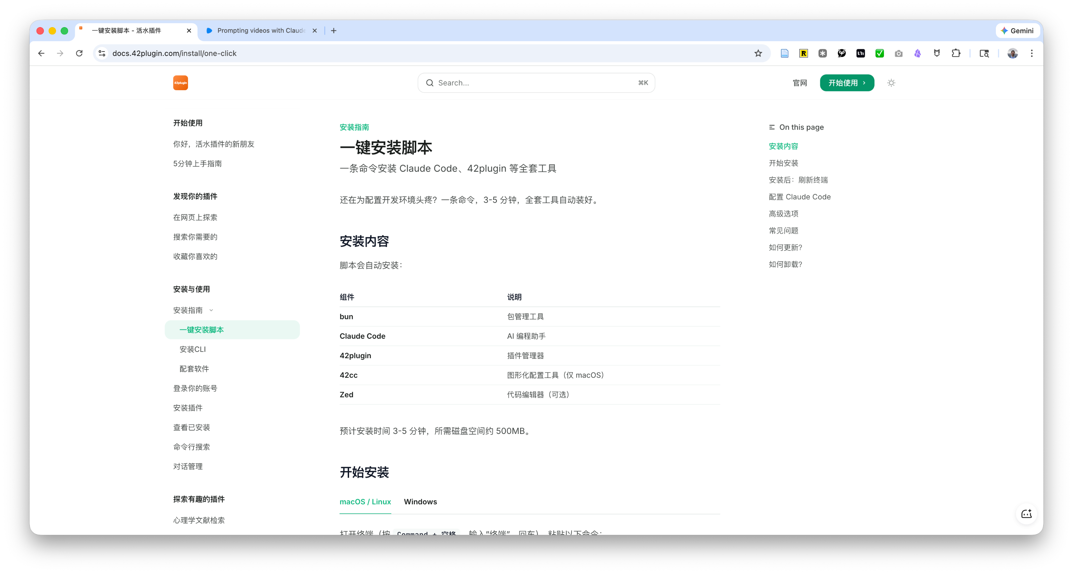Open the green checkmark extension icon
The height and width of the screenshot is (574, 1073).
pyautogui.click(x=880, y=53)
